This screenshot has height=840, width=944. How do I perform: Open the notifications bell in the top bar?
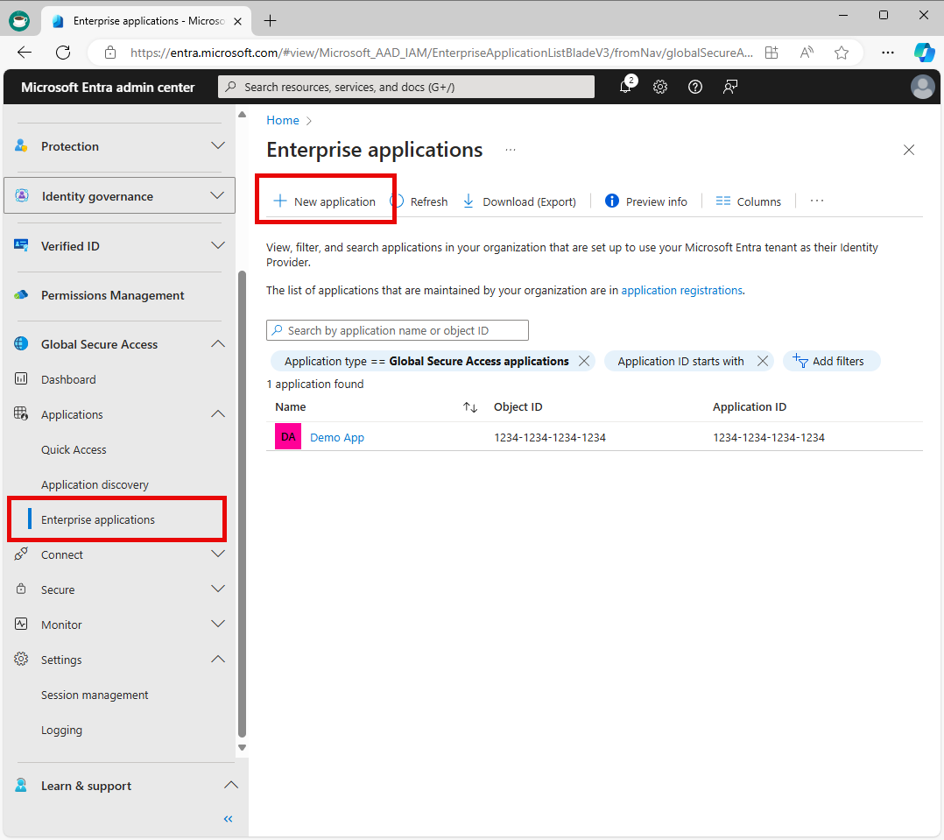click(625, 87)
